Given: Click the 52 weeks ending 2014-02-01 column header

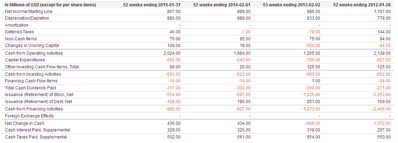Looking at the screenshot, I should coord(222,5).
